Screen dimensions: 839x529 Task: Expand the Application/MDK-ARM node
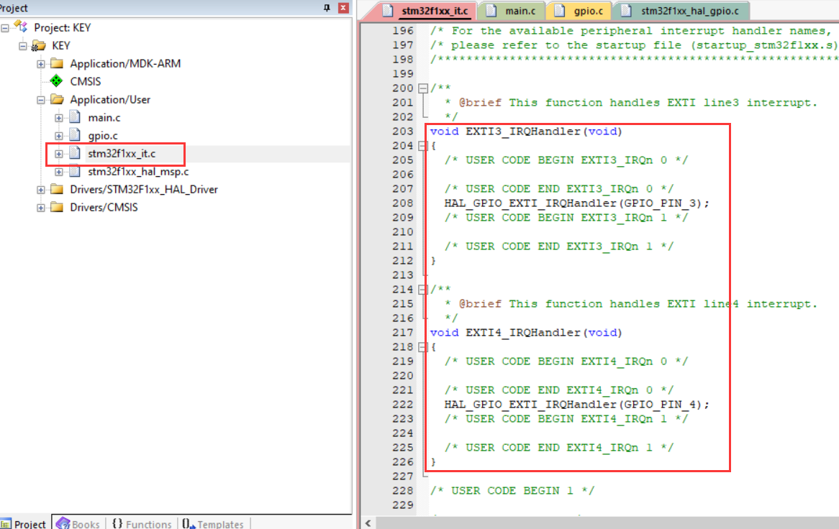click(x=40, y=63)
